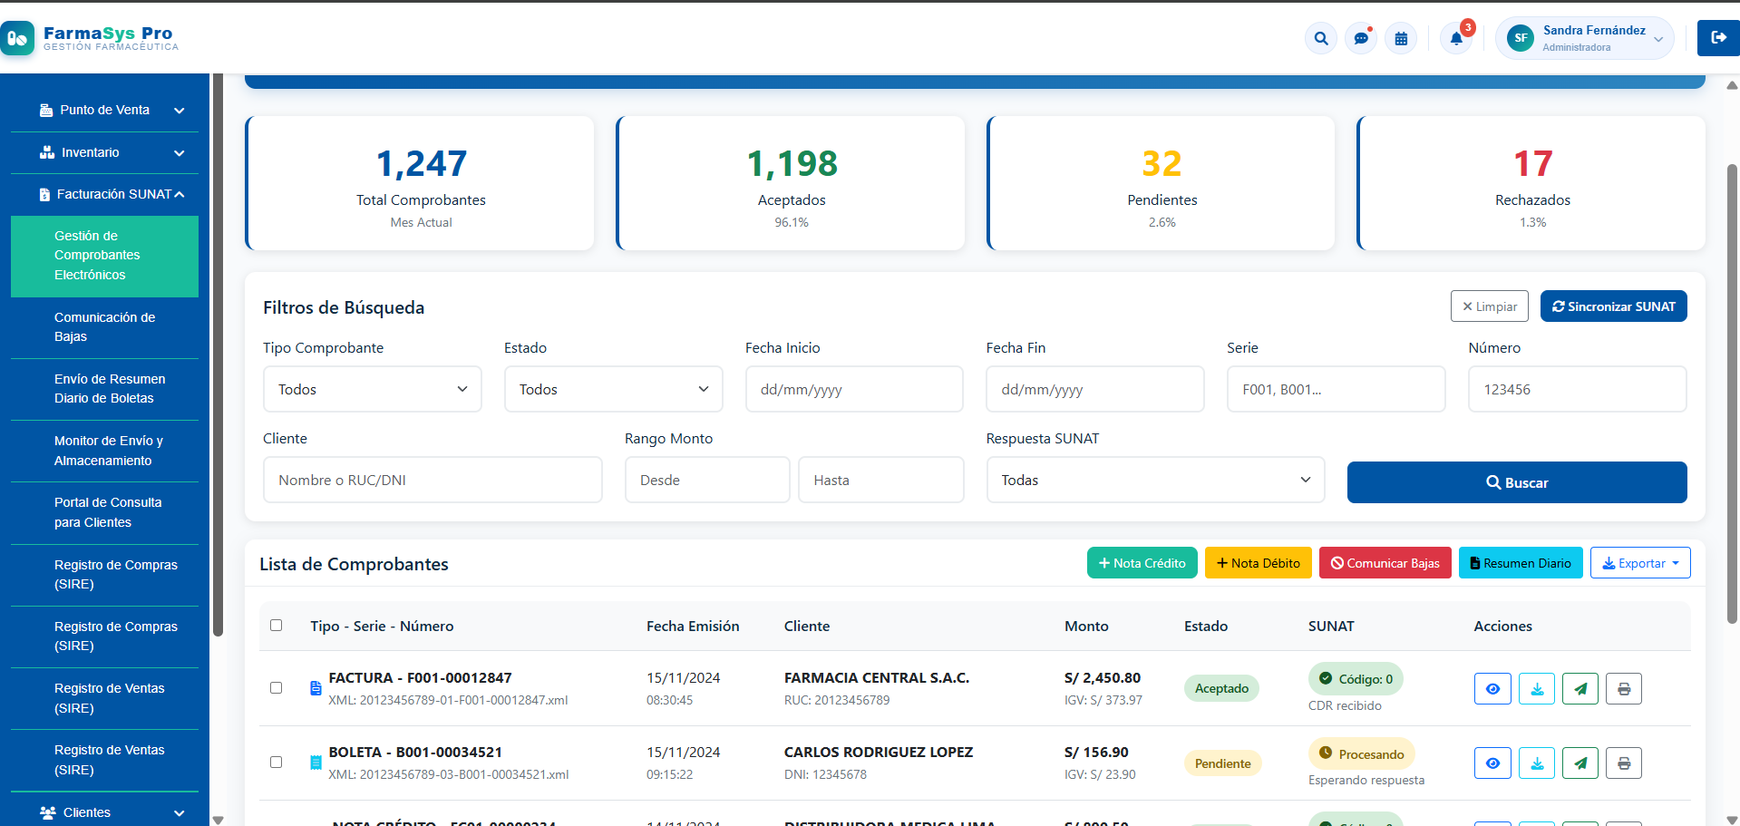Expand the Respuesta SUNAT dropdown
The image size is (1740, 826).
1155,480
